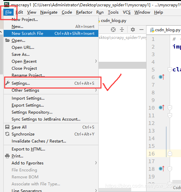Click the override marker on line 18
The image size is (181, 192).
(161, 169)
